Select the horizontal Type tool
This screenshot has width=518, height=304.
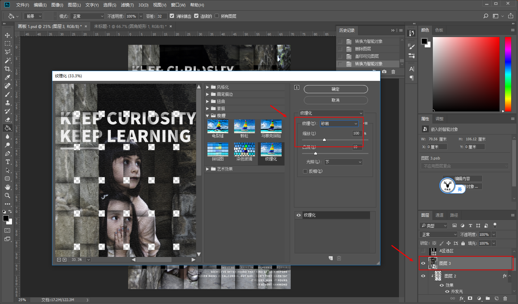pos(7,162)
